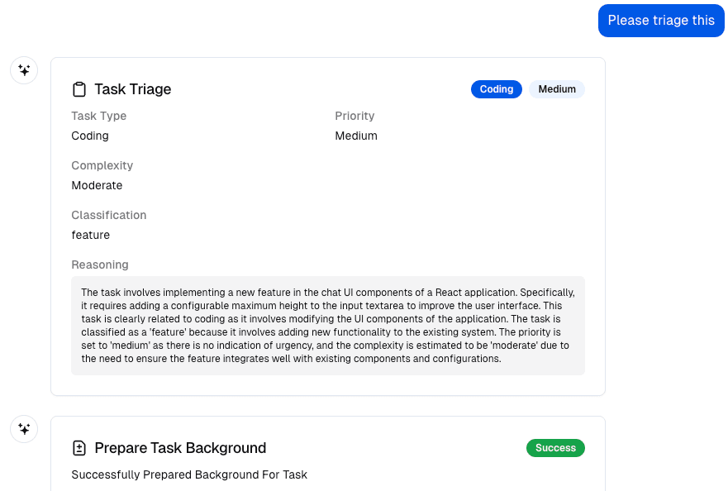This screenshot has height=491, width=728.
Task: Toggle the Medium badge at card top right
Action: 557,88
